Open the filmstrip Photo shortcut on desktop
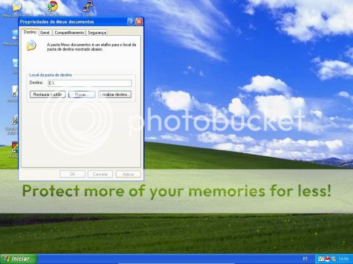The image size is (353, 264). (x=15, y=147)
